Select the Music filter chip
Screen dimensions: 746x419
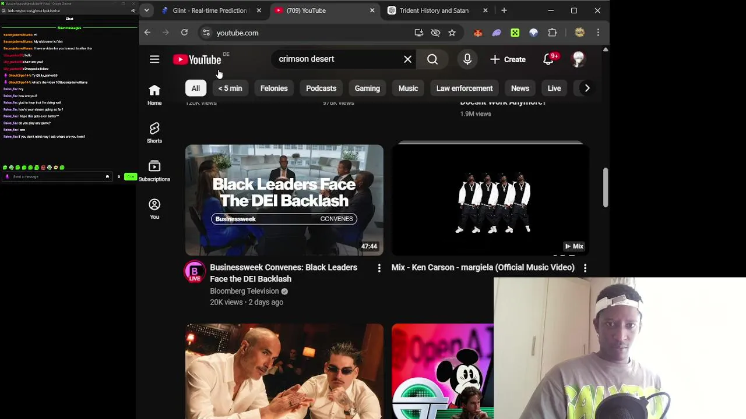tap(408, 88)
